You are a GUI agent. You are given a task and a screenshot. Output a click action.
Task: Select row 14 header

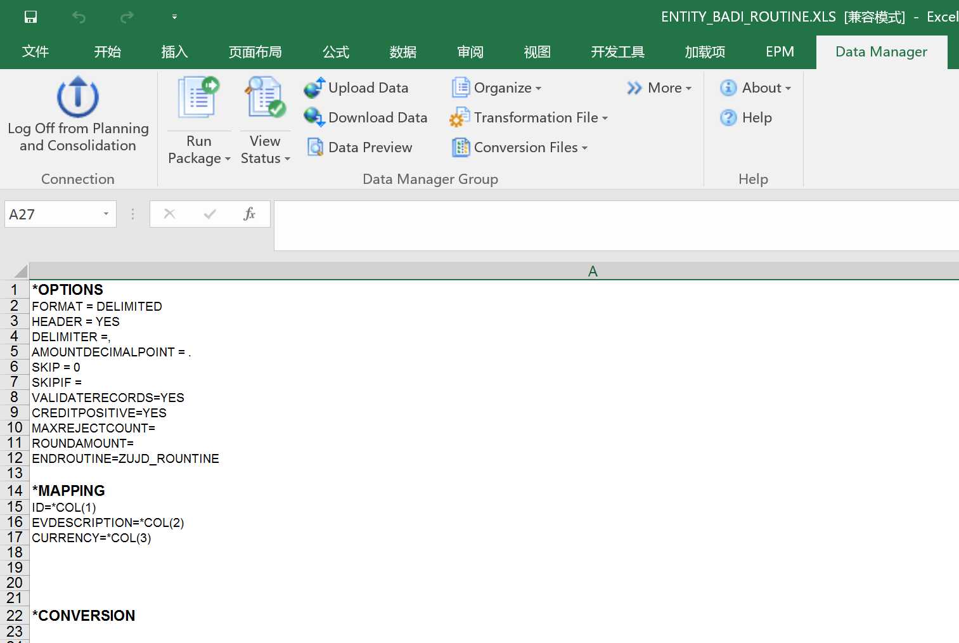(15, 491)
